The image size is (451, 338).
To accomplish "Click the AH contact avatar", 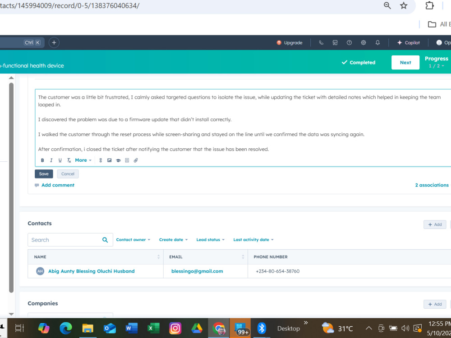I will (40, 271).
